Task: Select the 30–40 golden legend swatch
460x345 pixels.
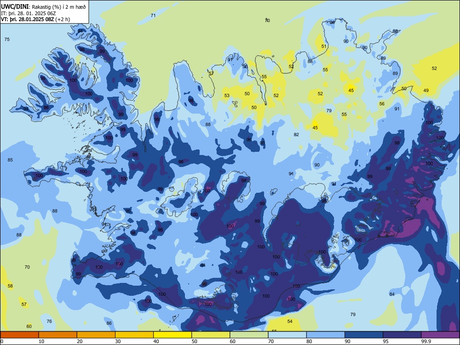Action: [x=134, y=335]
